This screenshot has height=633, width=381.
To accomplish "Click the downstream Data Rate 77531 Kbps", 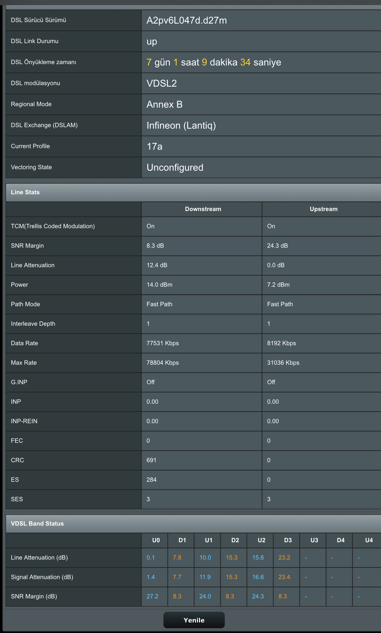I will tap(162, 343).
